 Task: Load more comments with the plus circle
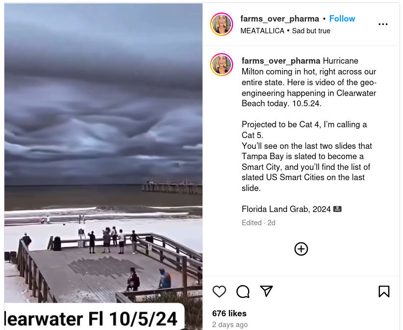tap(301, 249)
